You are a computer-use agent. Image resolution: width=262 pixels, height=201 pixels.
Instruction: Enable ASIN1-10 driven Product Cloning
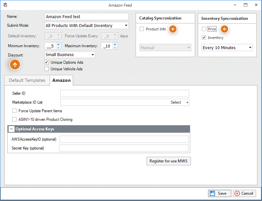[x=14, y=119]
